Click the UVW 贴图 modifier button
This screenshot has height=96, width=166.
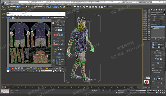pyautogui.click(x=161, y=17)
